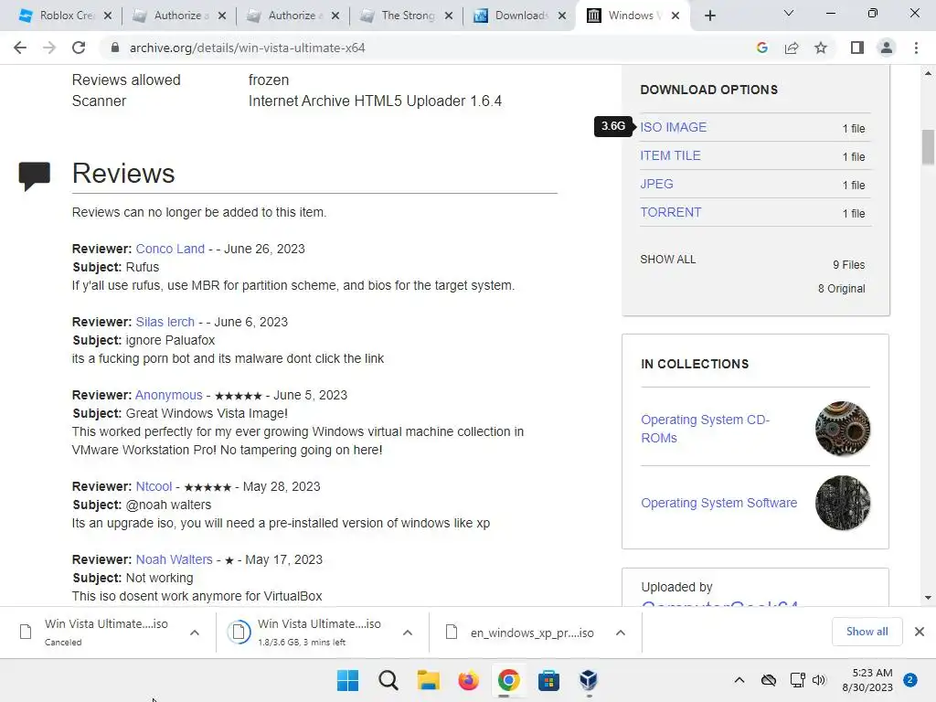This screenshot has height=702, width=936.
Task: Switch to the second Authorize tab
Action: tap(286, 16)
